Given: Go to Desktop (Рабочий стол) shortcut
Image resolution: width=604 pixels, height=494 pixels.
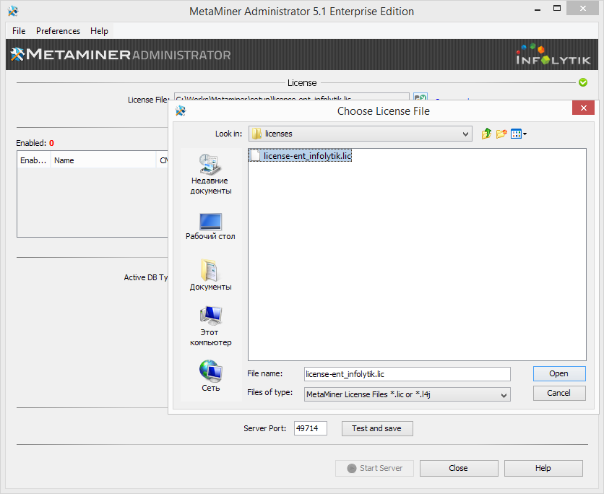Looking at the screenshot, I should [x=210, y=227].
